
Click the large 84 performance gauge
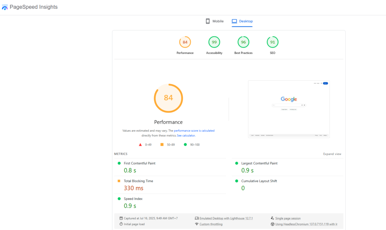pos(168,98)
